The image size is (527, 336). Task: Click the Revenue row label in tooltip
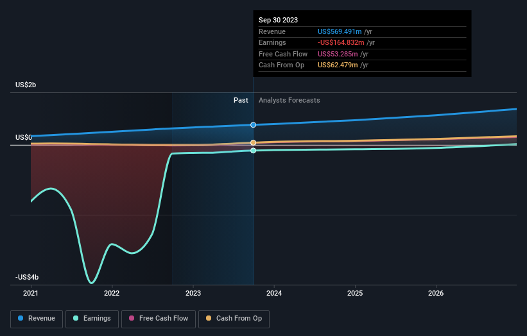click(x=272, y=31)
